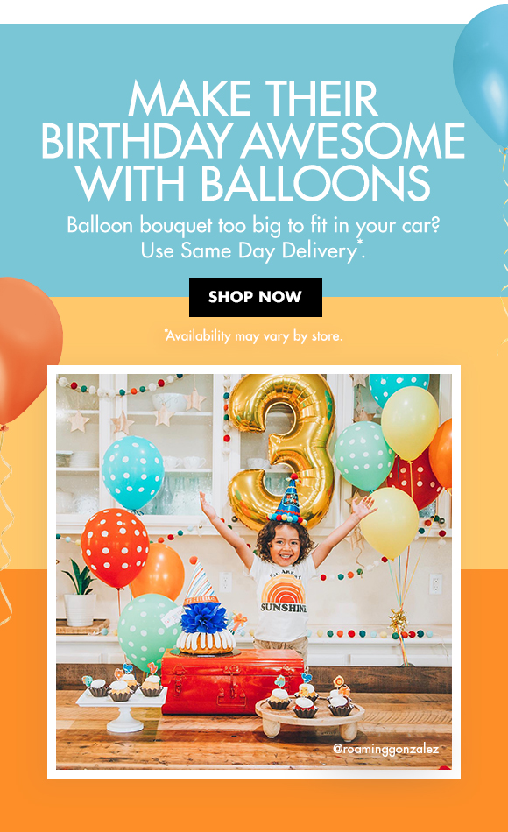Select the red suitcase under the cake
Screen dimensions: 508x832
(x=232, y=682)
